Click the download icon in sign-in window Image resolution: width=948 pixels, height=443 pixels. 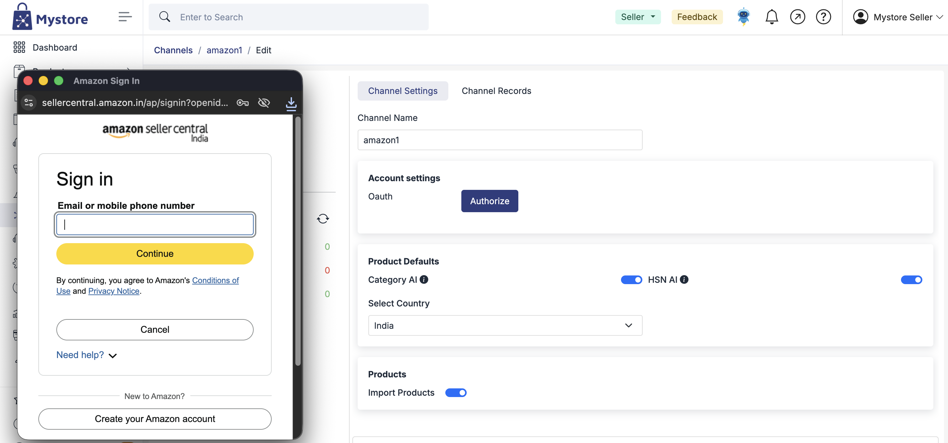pyautogui.click(x=291, y=104)
